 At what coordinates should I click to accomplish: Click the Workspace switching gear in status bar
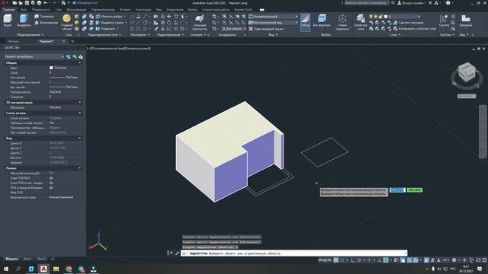click(454, 260)
